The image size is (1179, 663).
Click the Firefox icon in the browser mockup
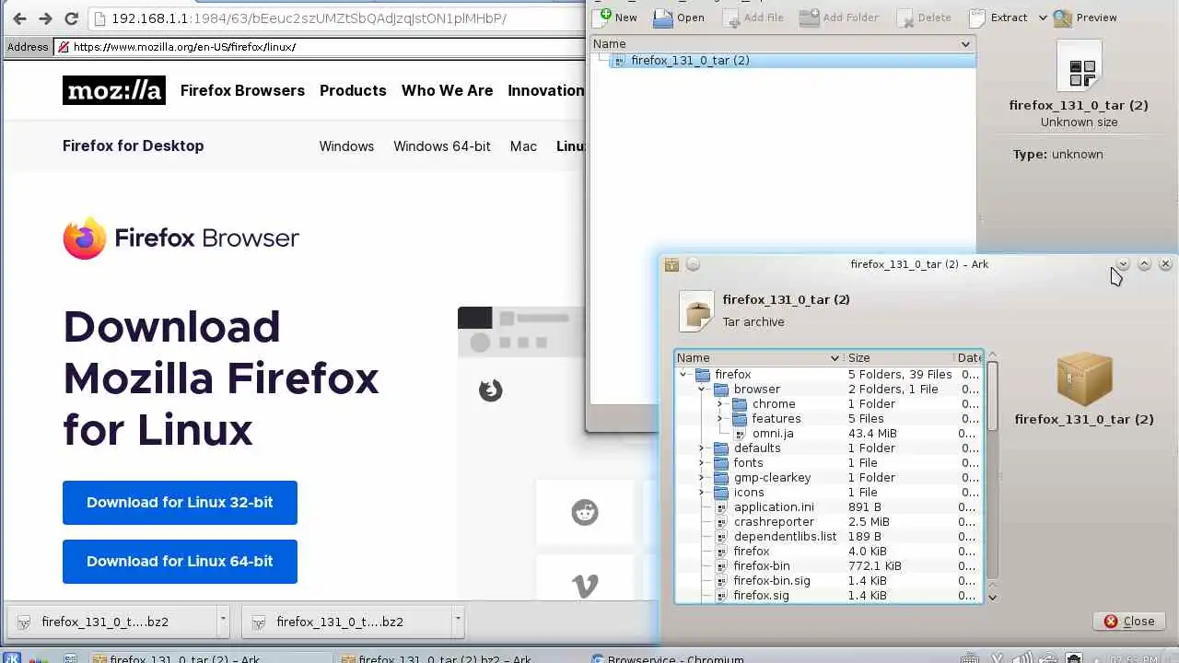(490, 390)
